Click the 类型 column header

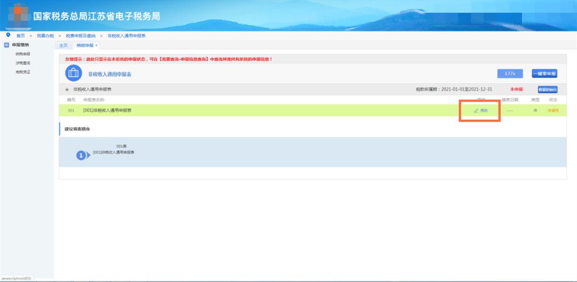tap(535, 100)
